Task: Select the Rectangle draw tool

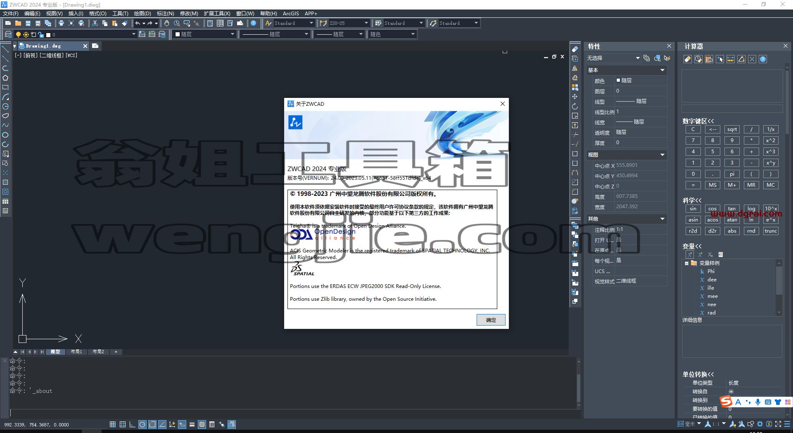Action: [x=5, y=87]
